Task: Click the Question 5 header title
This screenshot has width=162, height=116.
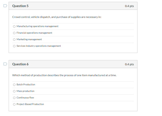Action: [x=20, y=6]
